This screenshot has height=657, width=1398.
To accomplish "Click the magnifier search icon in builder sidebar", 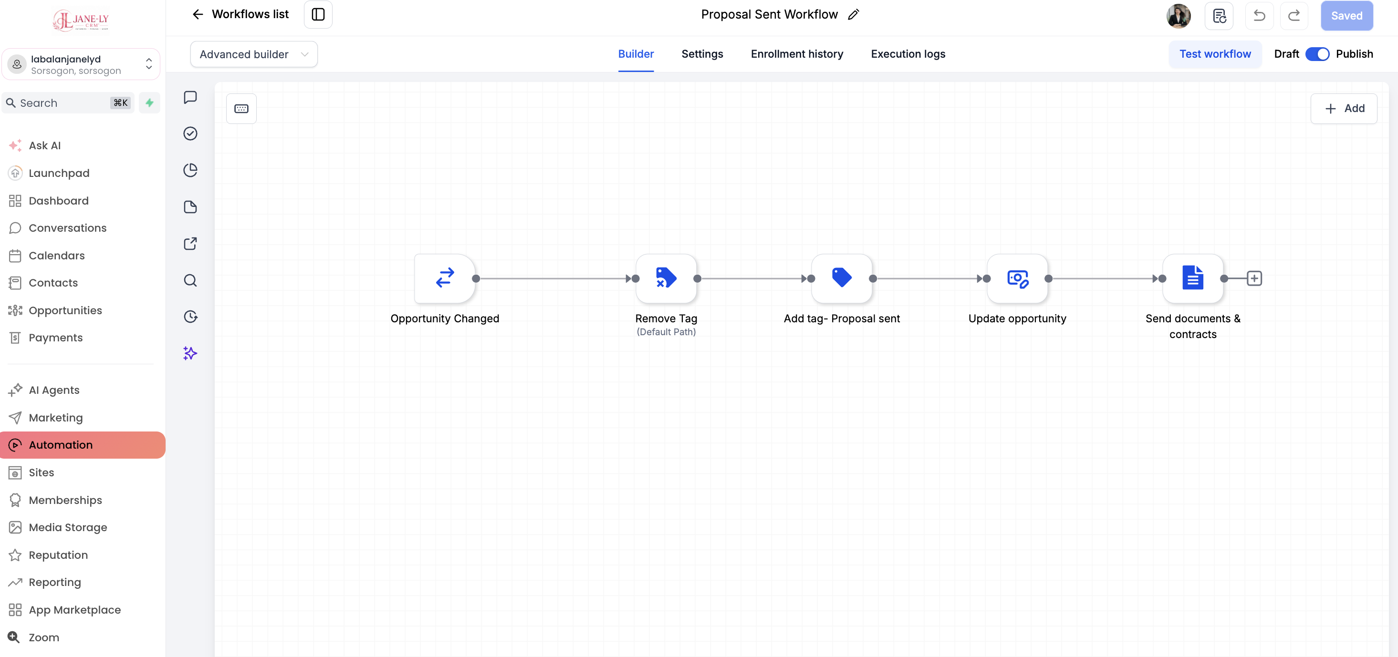I will [190, 280].
